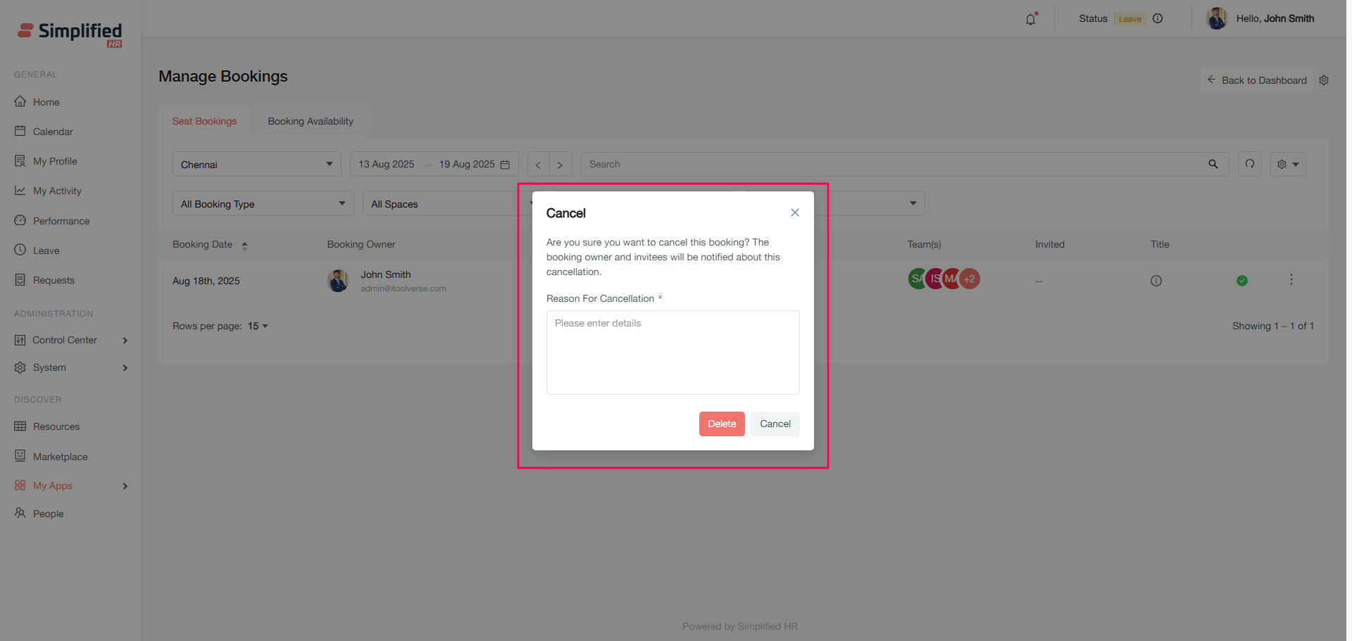1352x641 pixels.
Task: Click the notification bell icon
Action: [1031, 19]
